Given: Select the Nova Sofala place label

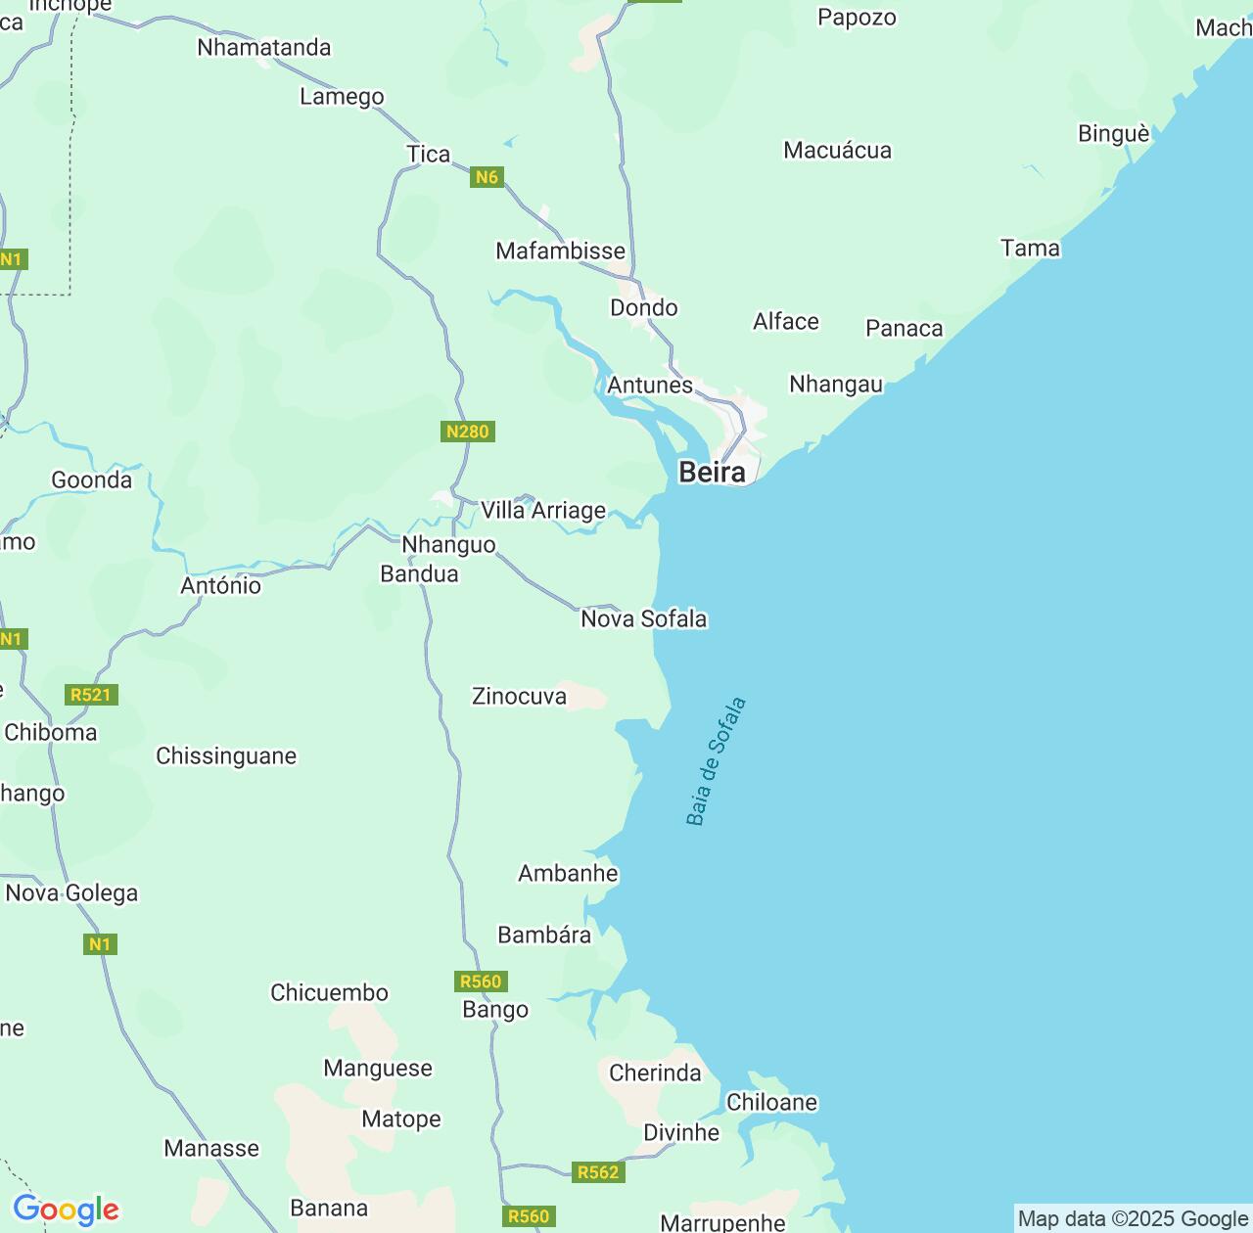Looking at the screenshot, I should point(644,618).
